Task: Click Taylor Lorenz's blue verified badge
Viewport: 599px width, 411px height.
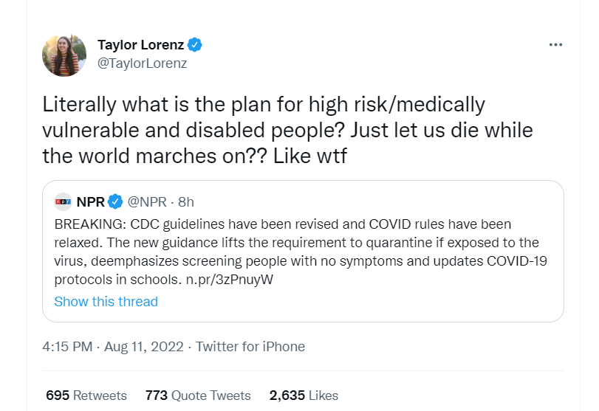Action: point(195,44)
